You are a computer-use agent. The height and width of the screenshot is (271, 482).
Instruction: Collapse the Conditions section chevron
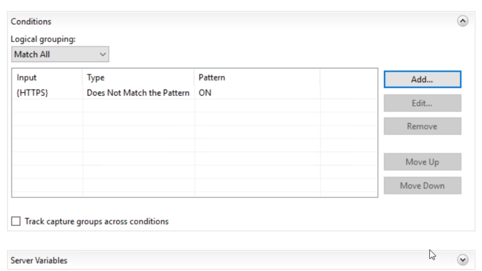click(463, 21)
